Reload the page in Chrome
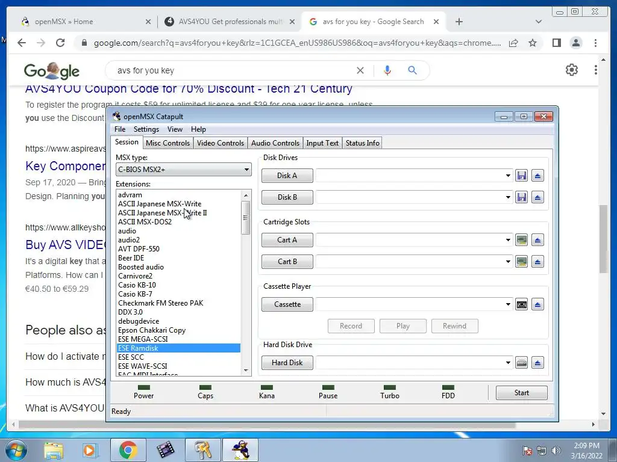This screenshot has height=462, width=617. coord(60,43)
